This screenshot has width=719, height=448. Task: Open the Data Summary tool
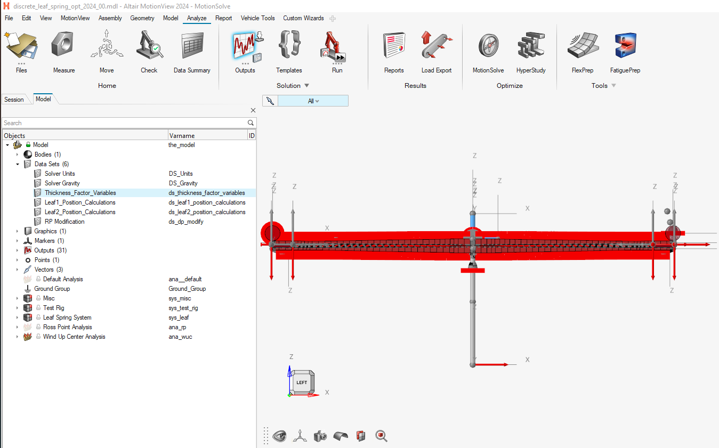click(192, 52)
